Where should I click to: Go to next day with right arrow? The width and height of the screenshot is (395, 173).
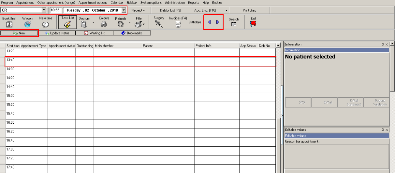pyautogui.click(x=218, y=22)
